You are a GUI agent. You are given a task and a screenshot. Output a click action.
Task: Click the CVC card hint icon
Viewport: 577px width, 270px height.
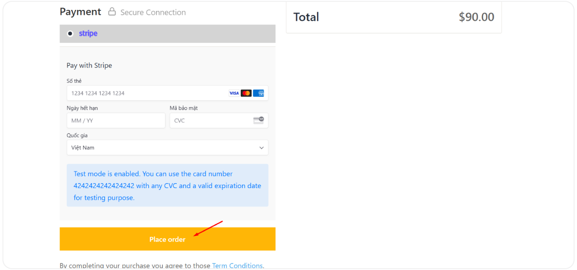point(258,120)
